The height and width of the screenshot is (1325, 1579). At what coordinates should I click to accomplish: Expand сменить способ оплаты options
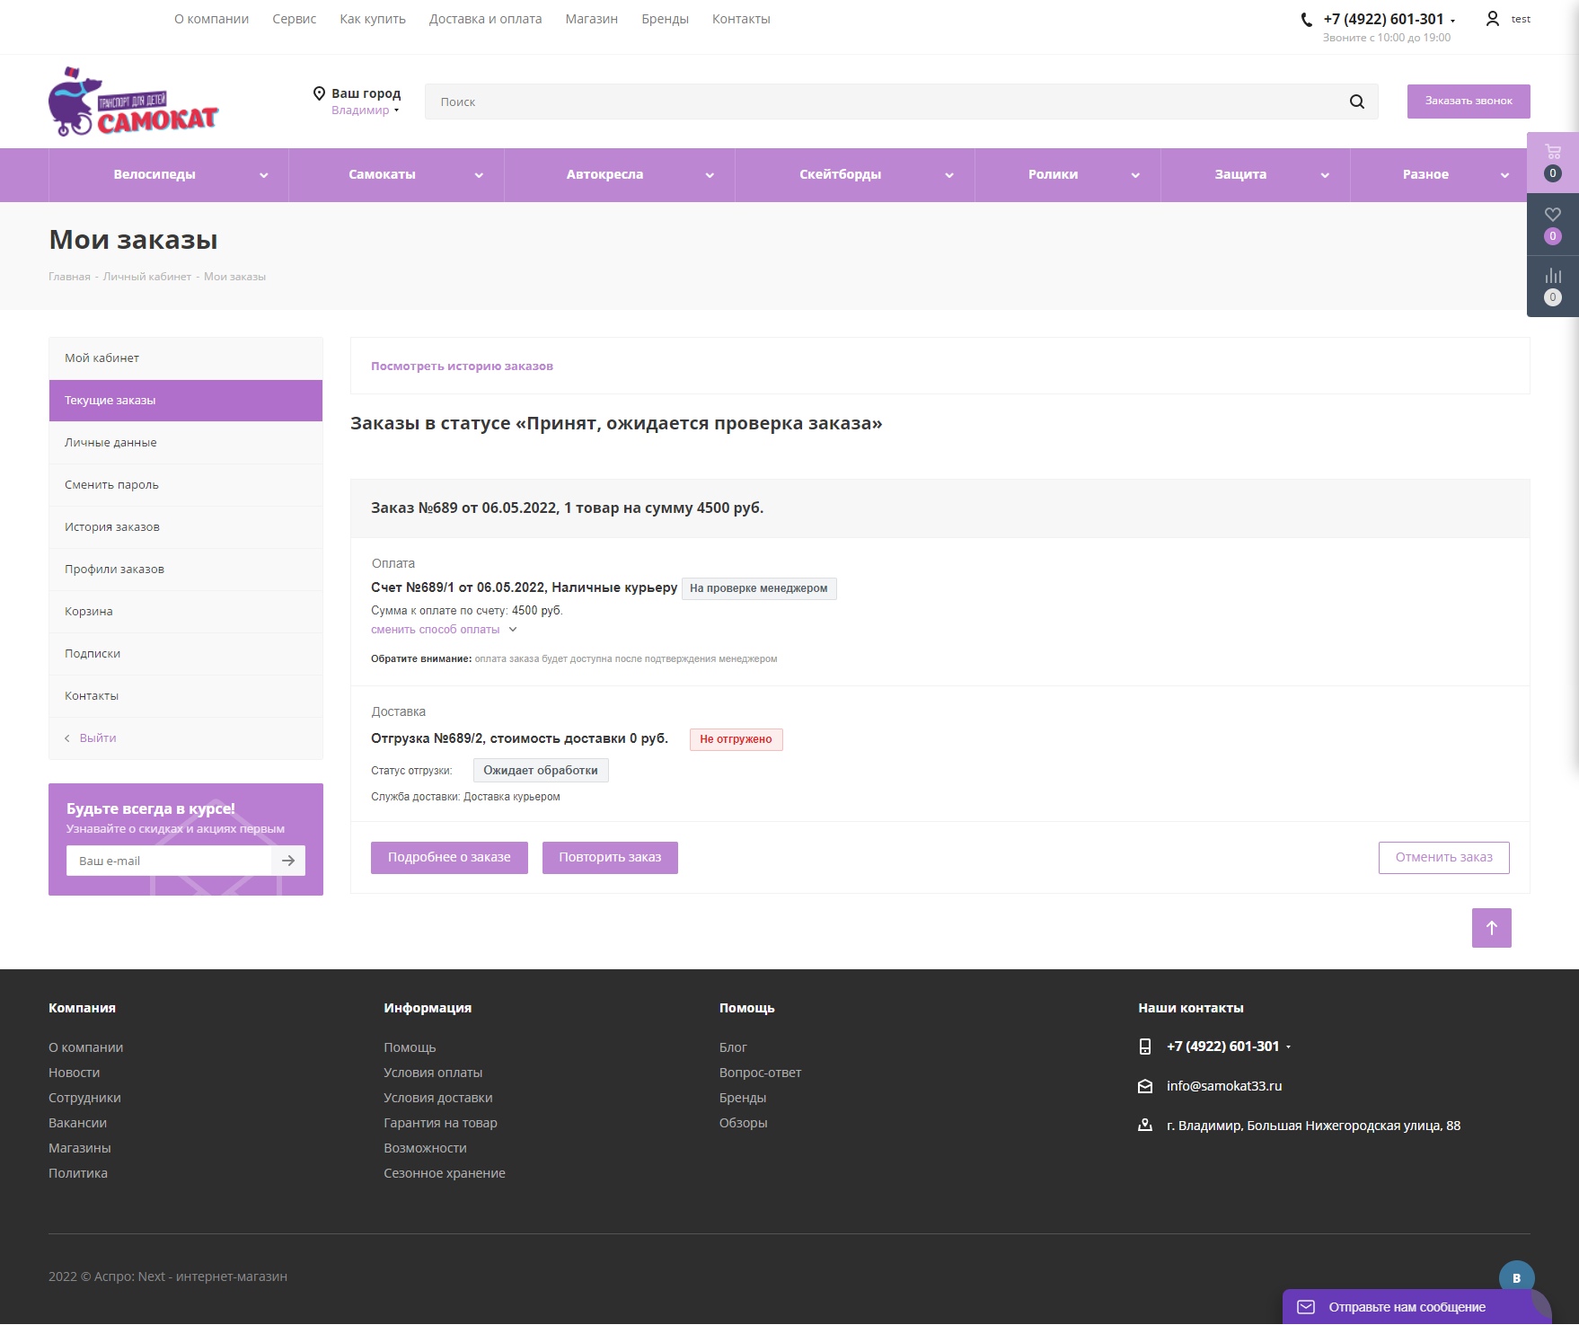pos(444,630)
